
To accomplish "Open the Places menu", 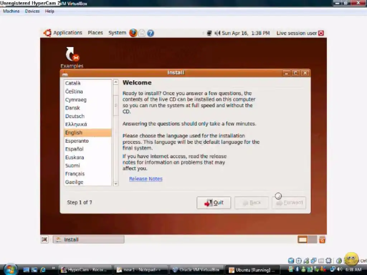I will (95, 33).
